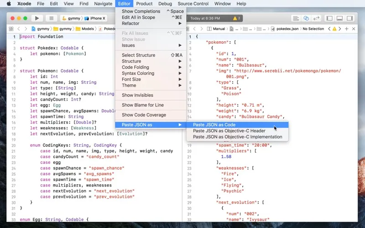
Task: Expand the Code Folding submenu
Action: point(151,67)
